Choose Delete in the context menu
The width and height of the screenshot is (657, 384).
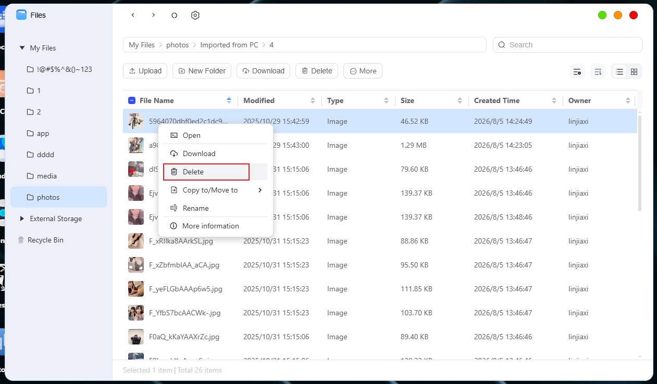(216, 172)
